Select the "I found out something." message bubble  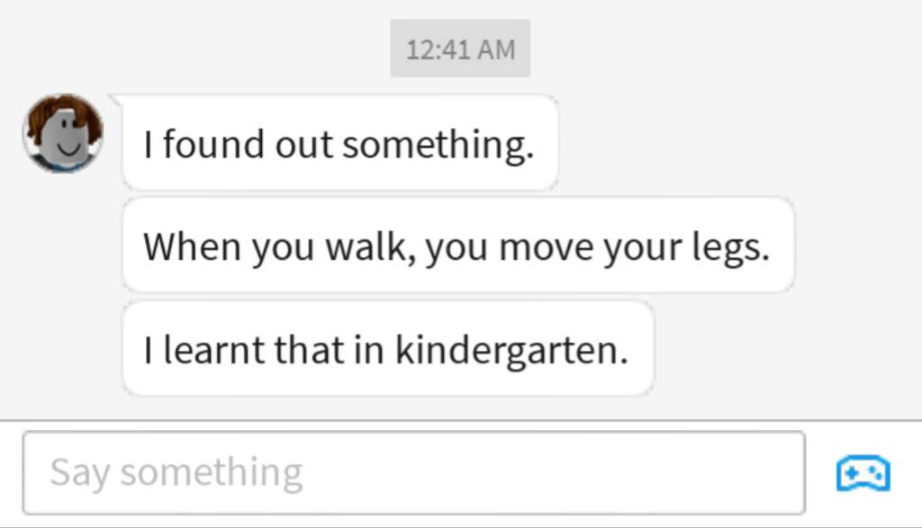pos(339,143)
